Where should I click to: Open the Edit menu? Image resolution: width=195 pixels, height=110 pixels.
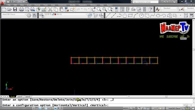(x=15, y=5)
